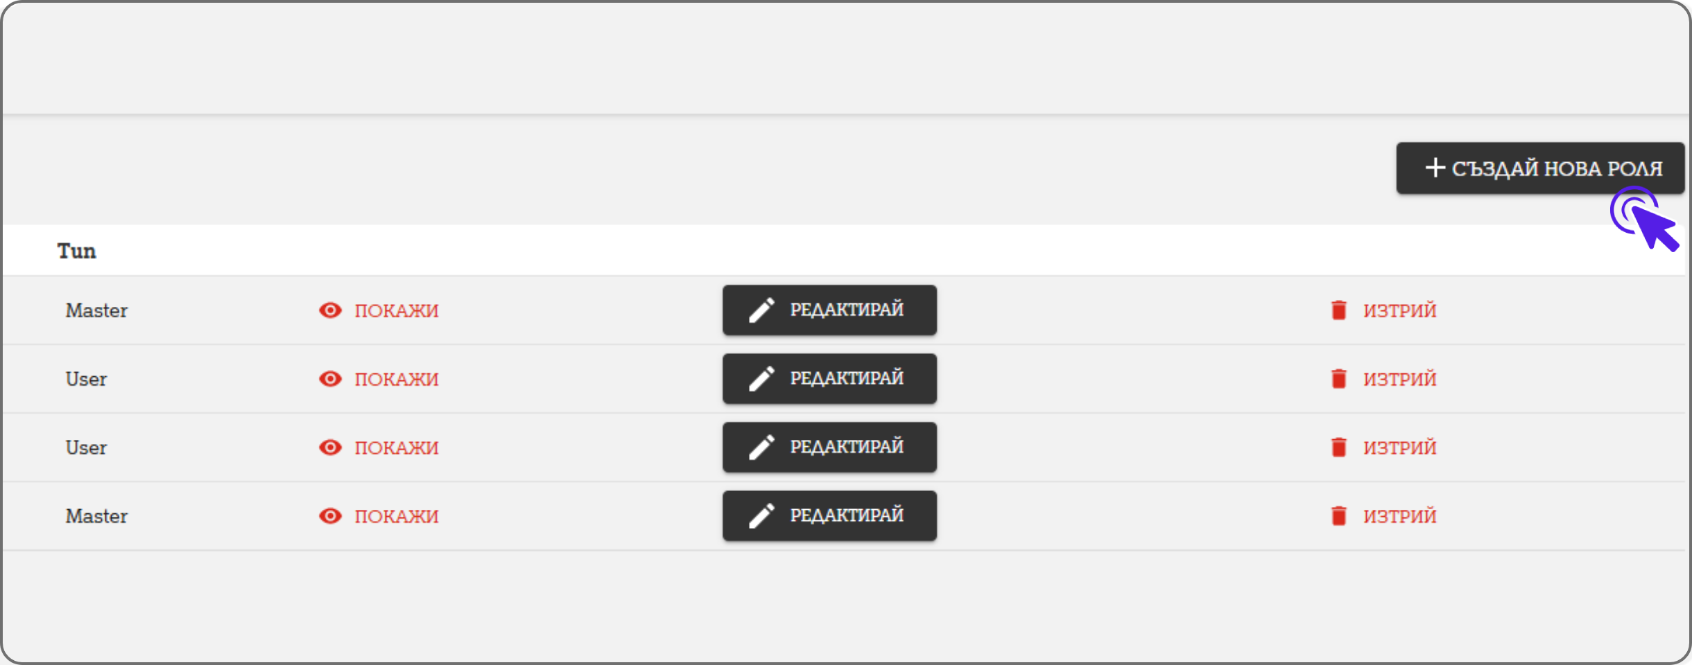The width and height of the screenshot is (1692, 665).
Task: Click the trash icon in the second User row
Action: [x=1338, y=447]
